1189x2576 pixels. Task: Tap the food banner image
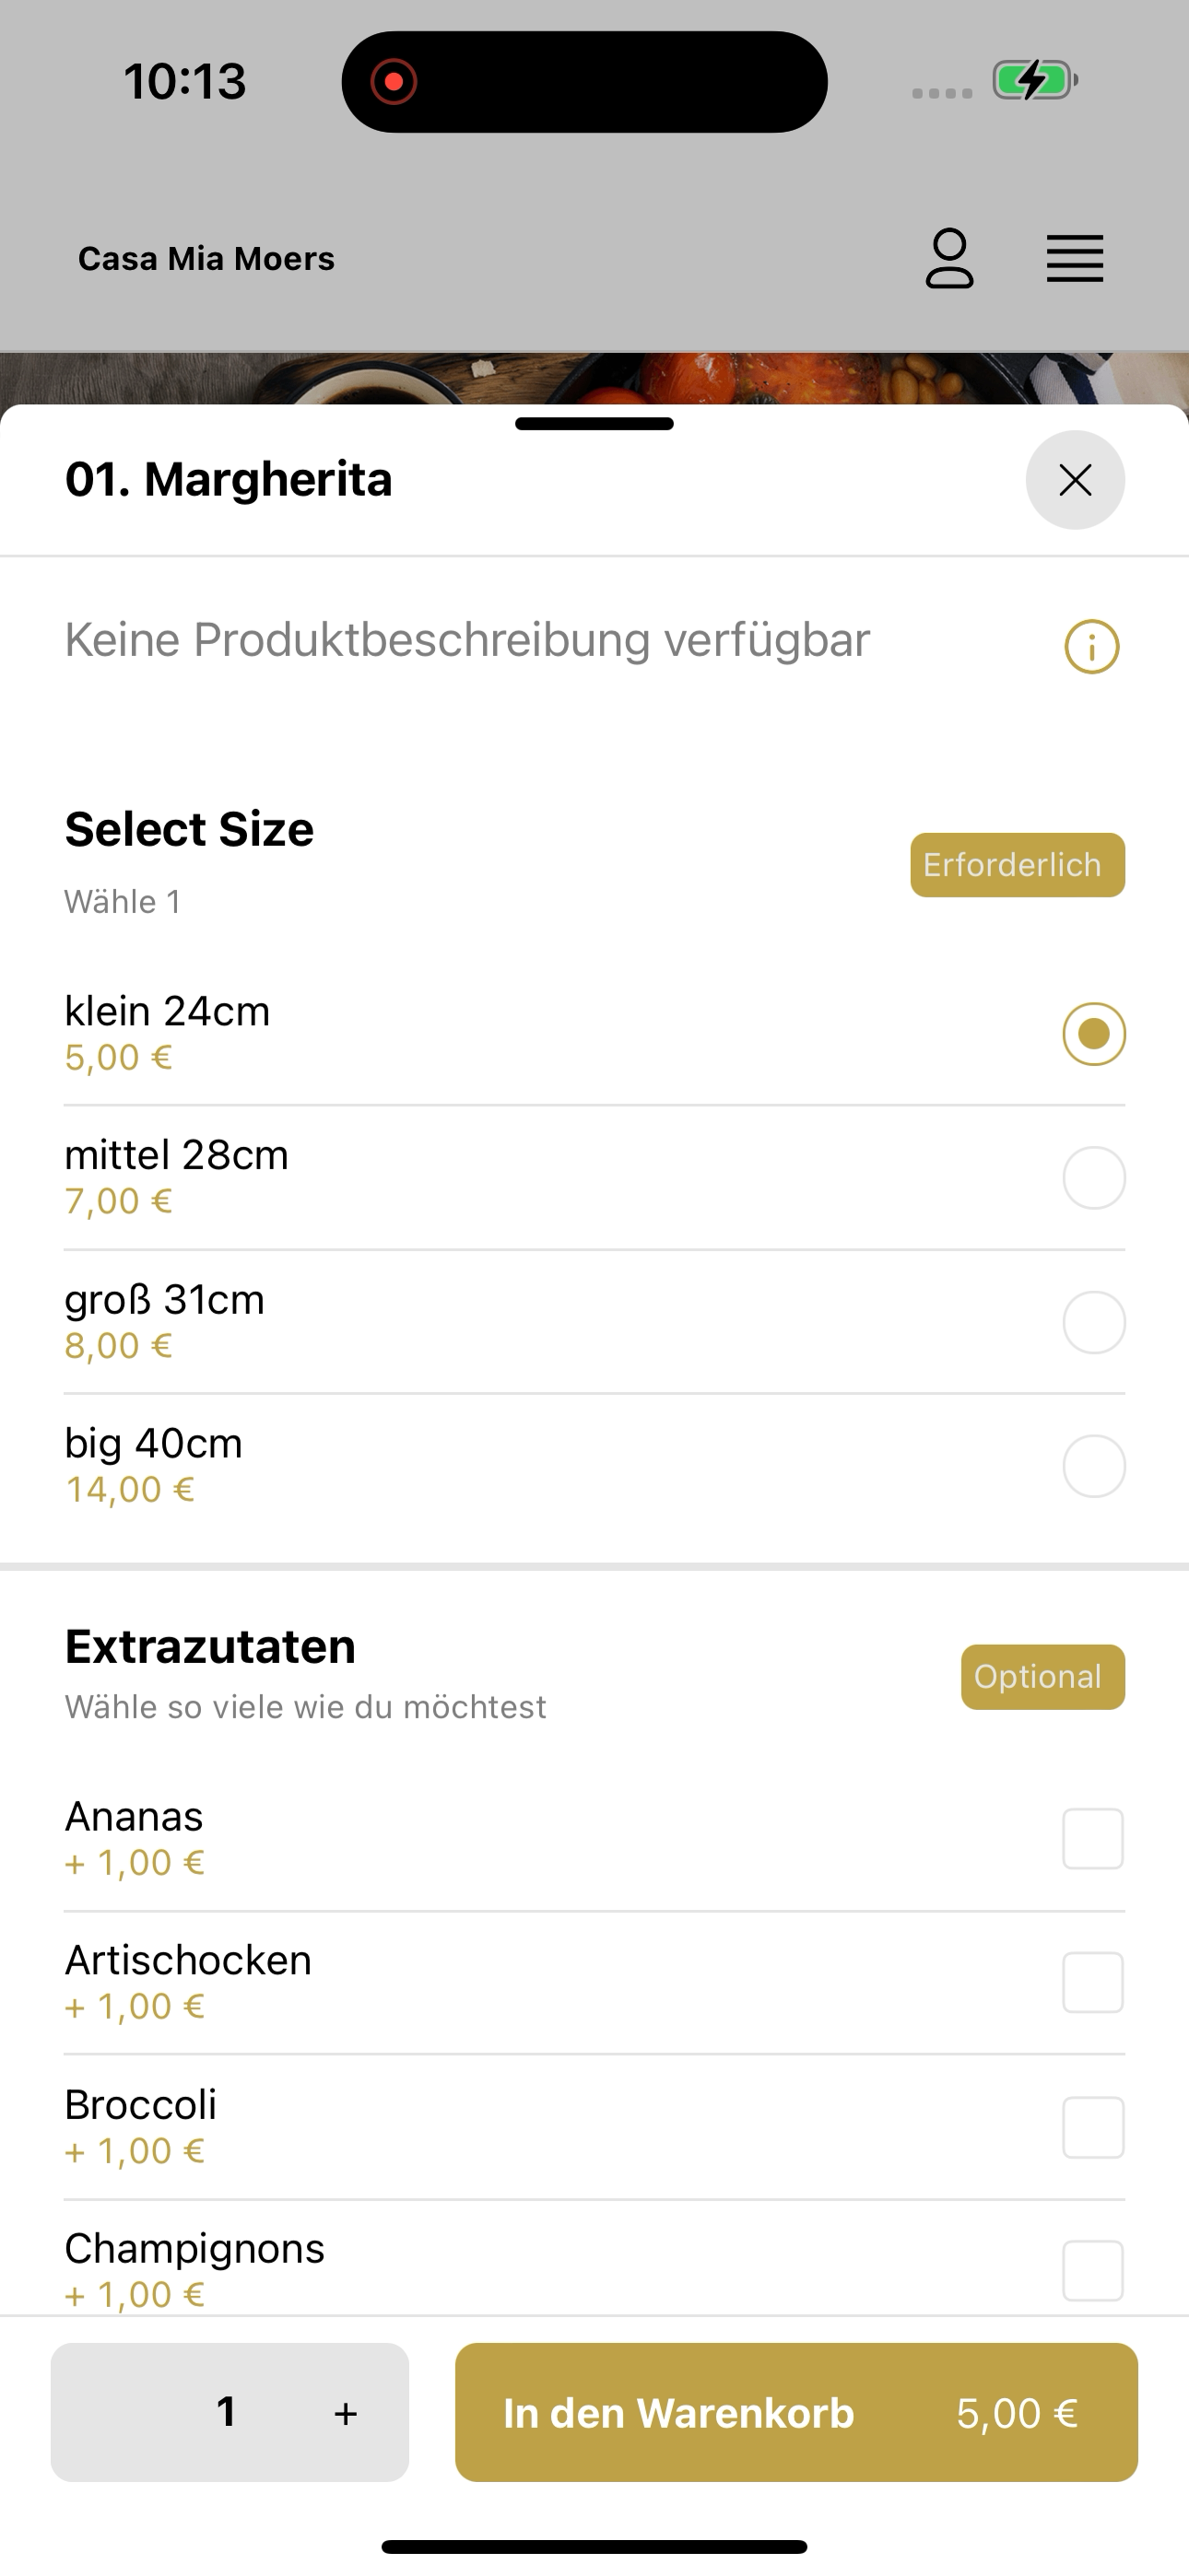[594, 378]
